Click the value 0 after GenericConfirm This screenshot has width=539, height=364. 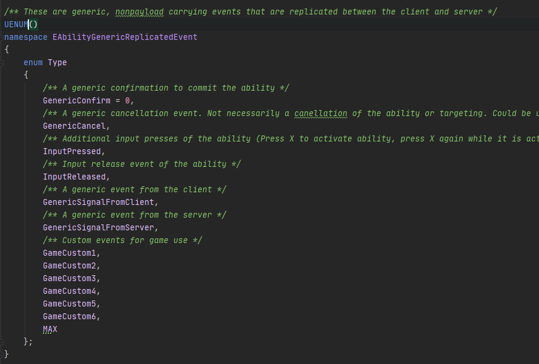pos(127,100)
